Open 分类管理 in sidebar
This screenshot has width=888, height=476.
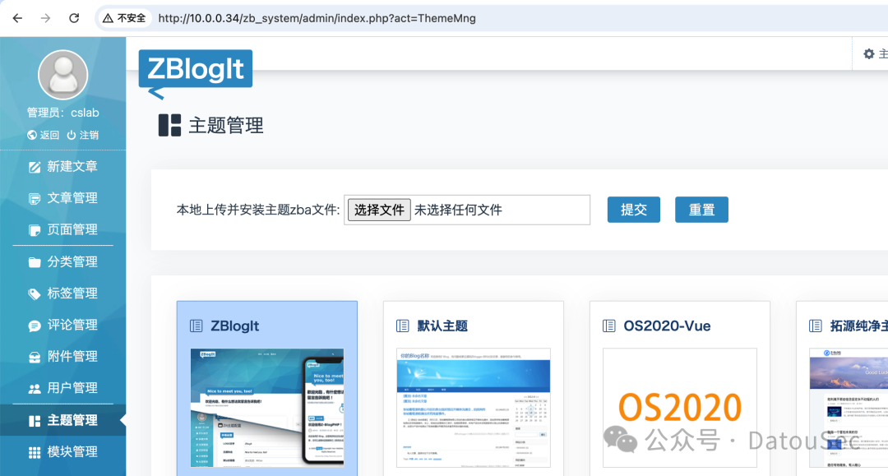pyautogui.click(x=62, y=261)
